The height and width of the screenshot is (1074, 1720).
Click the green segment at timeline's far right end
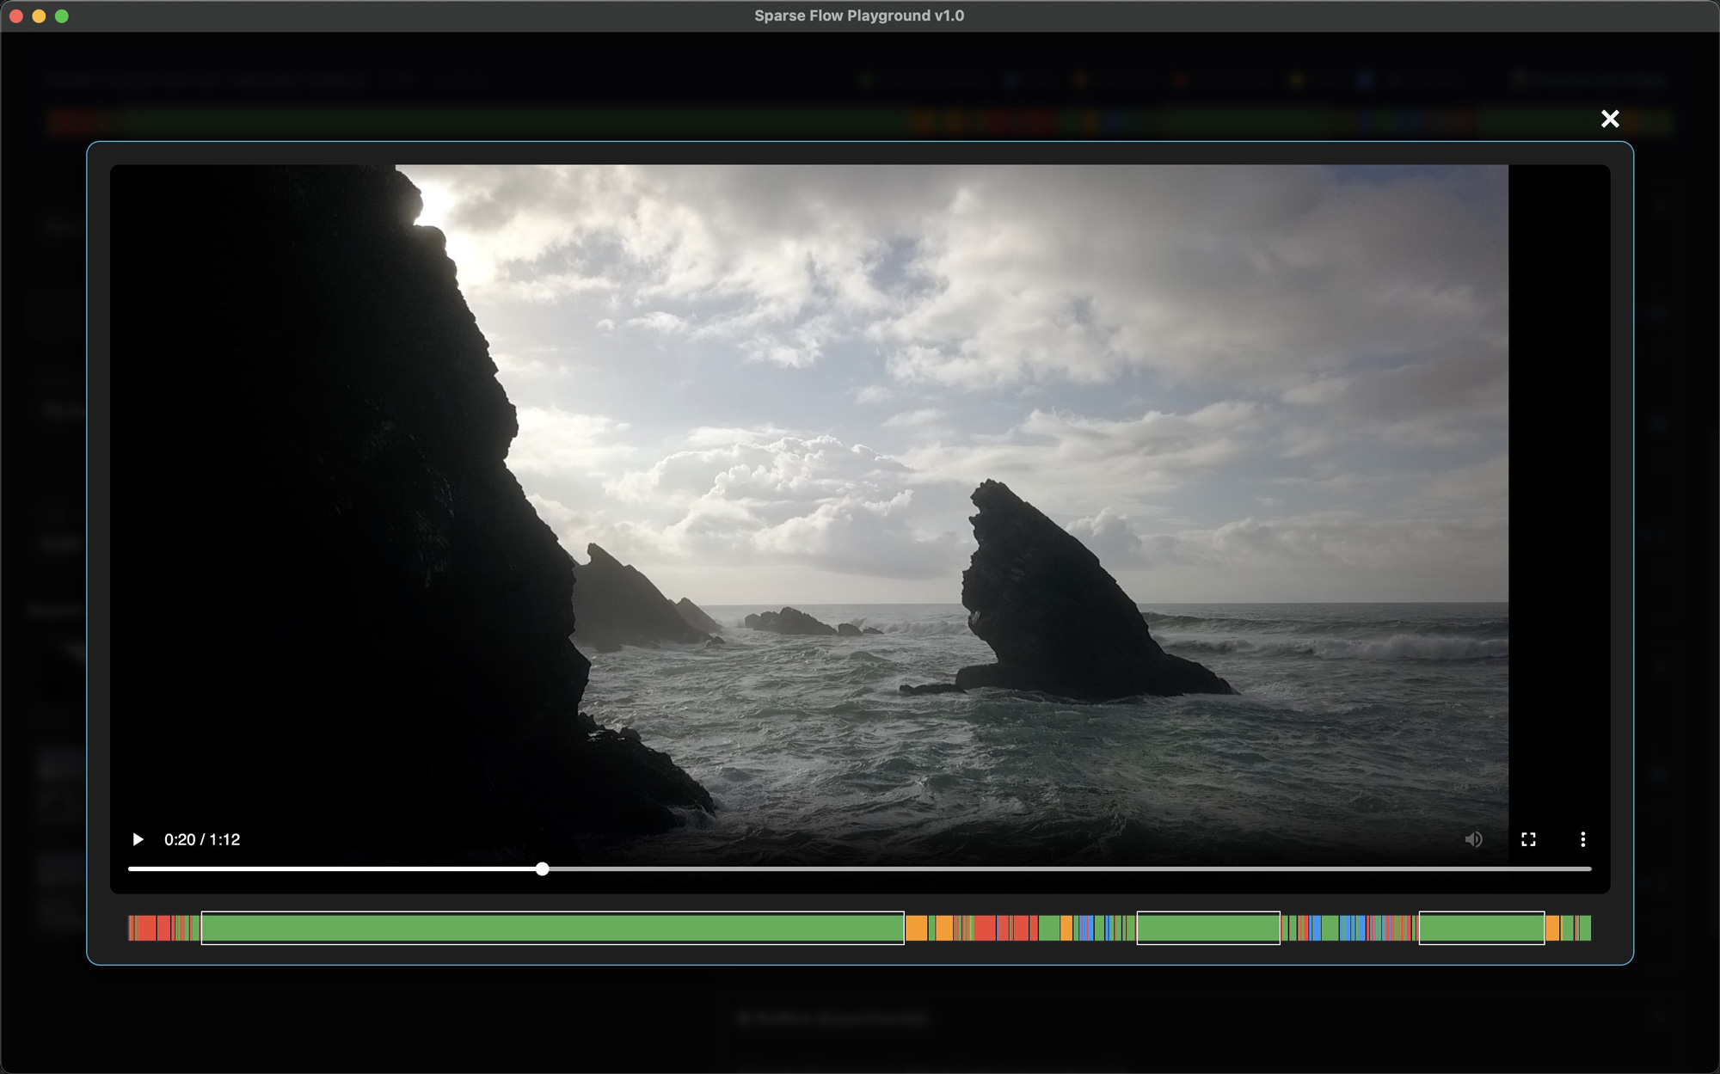(1585, 928)
